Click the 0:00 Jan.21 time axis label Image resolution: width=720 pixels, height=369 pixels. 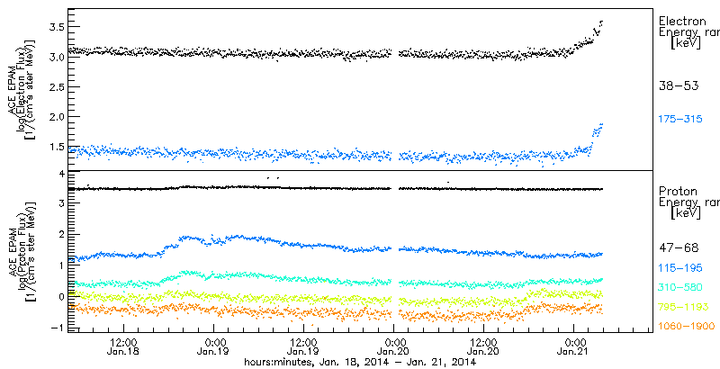(x=573, y=347)
